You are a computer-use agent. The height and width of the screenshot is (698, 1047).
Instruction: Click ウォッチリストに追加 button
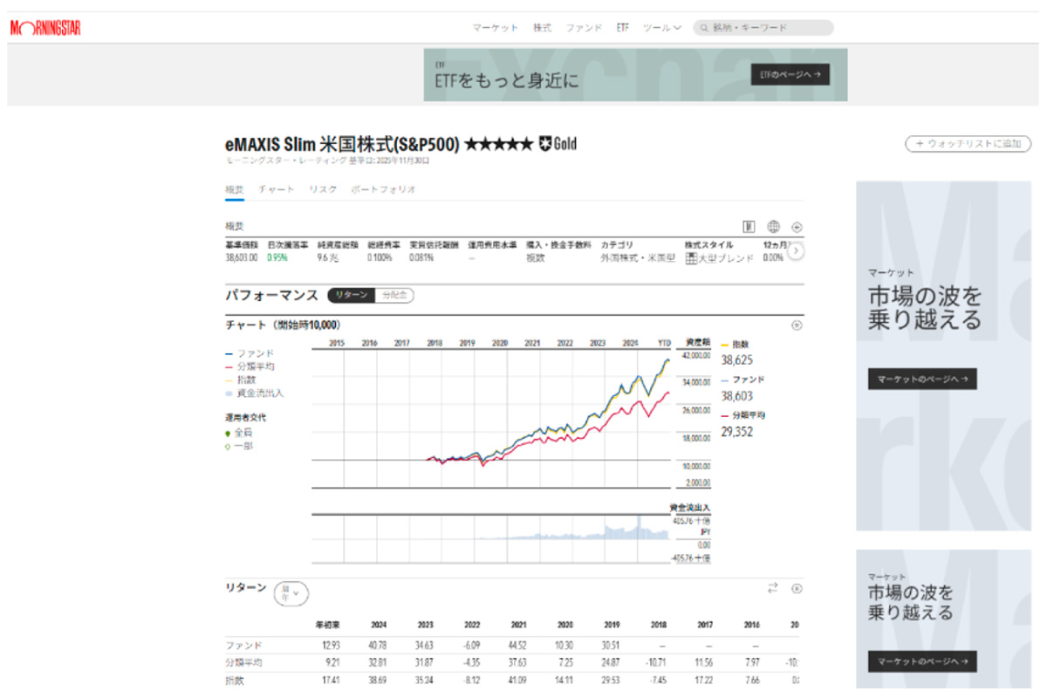tap(968, 144)
